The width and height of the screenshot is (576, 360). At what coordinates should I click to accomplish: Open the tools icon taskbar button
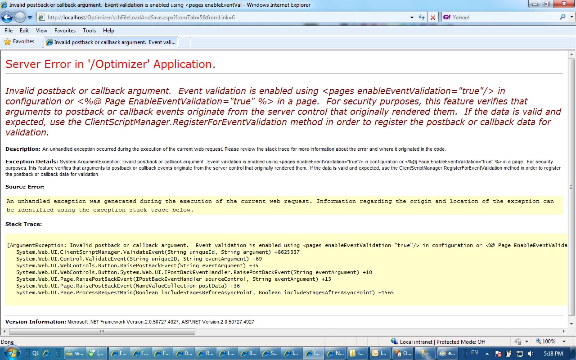pyautogui.click(x=424, y=353)
